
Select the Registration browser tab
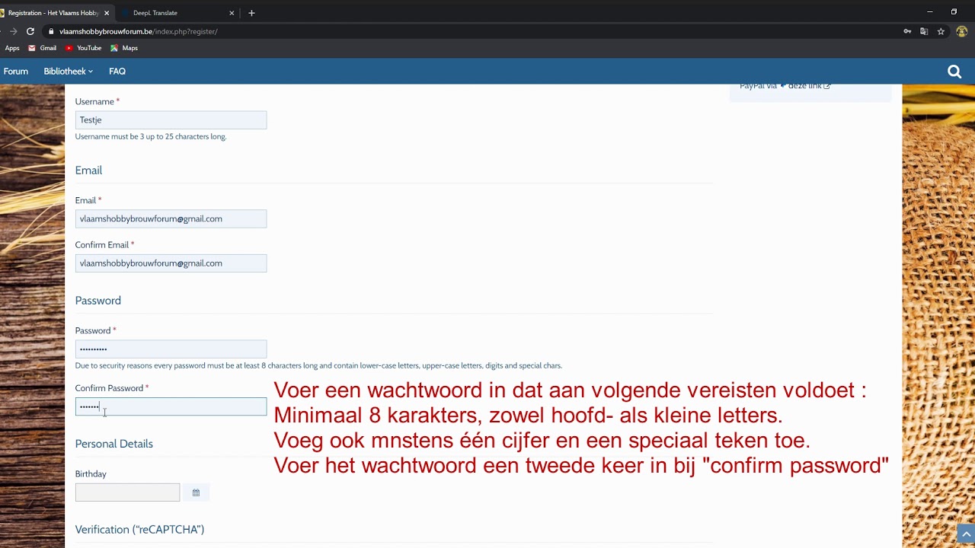click(53, 13)
